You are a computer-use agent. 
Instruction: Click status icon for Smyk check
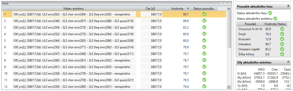click(x=282, y=34)
